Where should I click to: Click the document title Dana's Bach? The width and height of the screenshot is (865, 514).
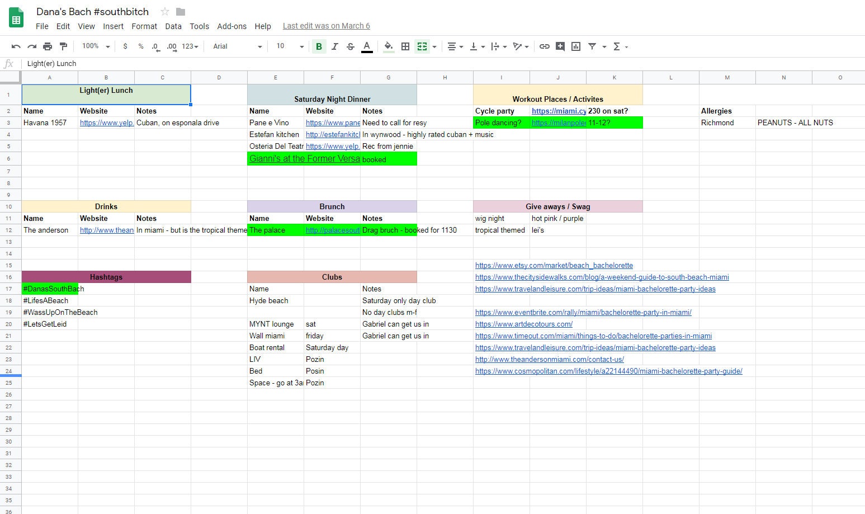93,12
